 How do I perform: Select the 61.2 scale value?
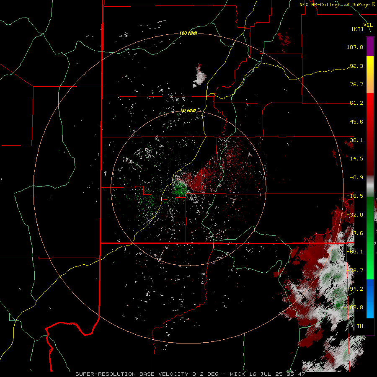click(x=356, y=103)
